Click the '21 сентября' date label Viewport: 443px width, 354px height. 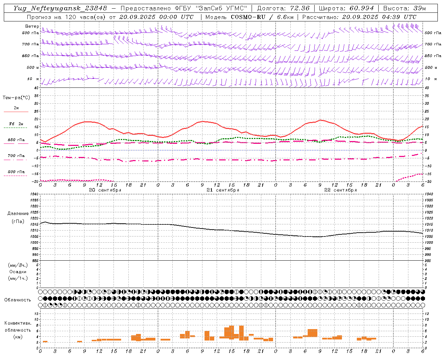[x=223, y=190]
